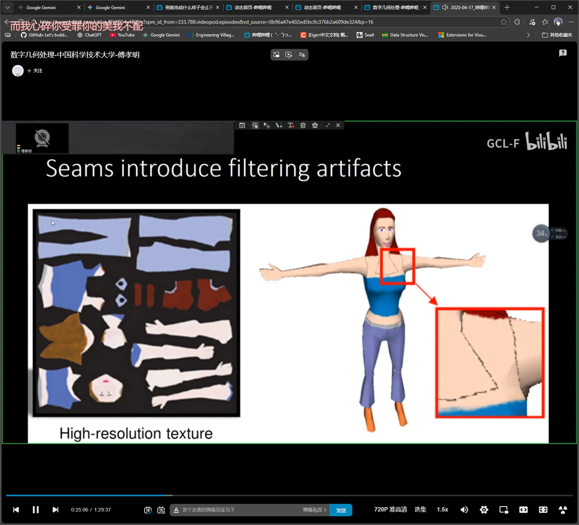Expand bookmarks overflow chevron
This screenshot has width=579, height=525.
[528, 35]
